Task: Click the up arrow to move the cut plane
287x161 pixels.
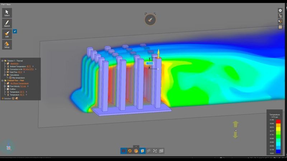Action: [x=236, y=124]
